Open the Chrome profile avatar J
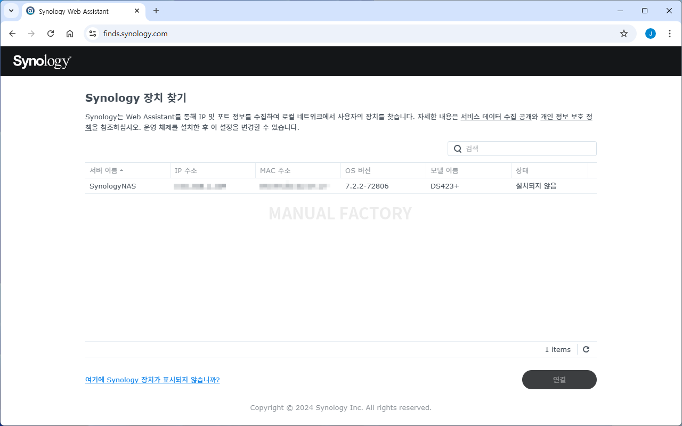This screenshot has height=426, width=682. (651, 34)
